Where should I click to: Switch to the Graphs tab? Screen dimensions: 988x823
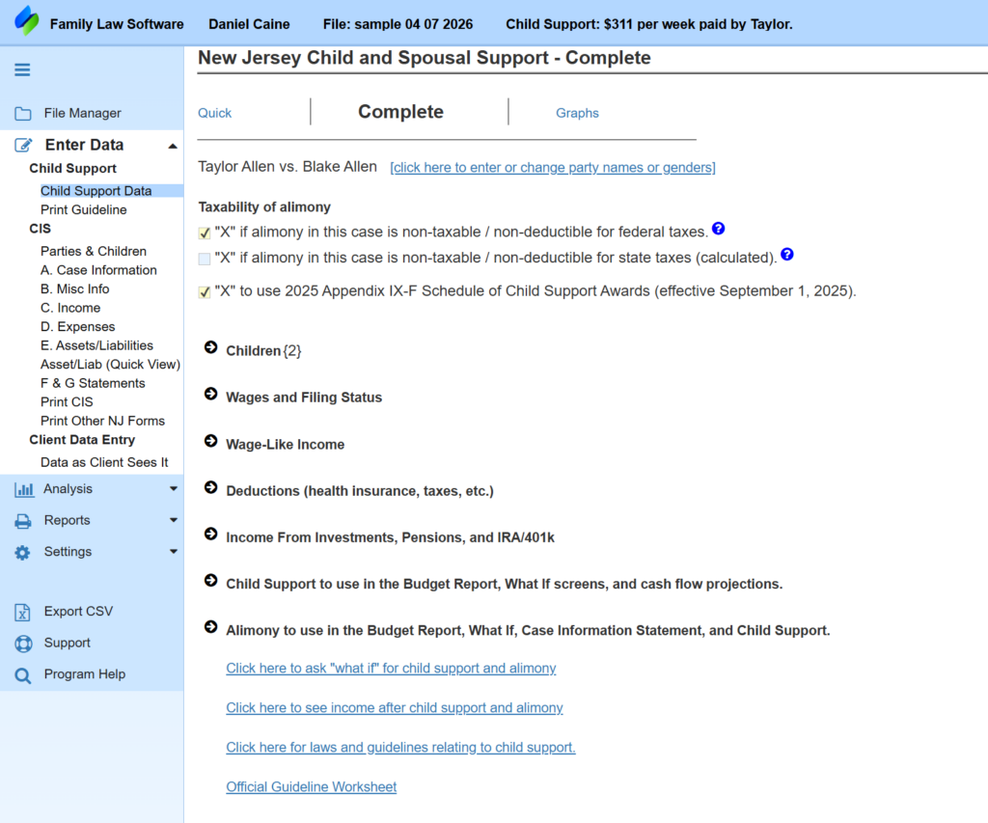point(577,113)
